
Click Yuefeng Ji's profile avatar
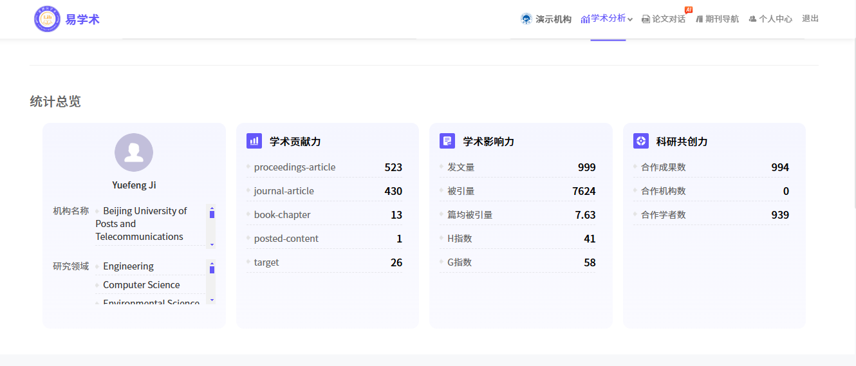pos(134,152)
